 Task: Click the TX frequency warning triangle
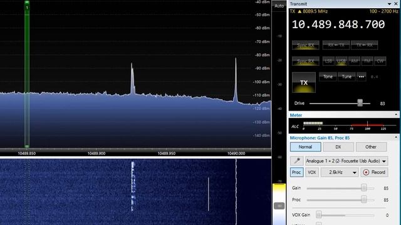click(299, 11)
